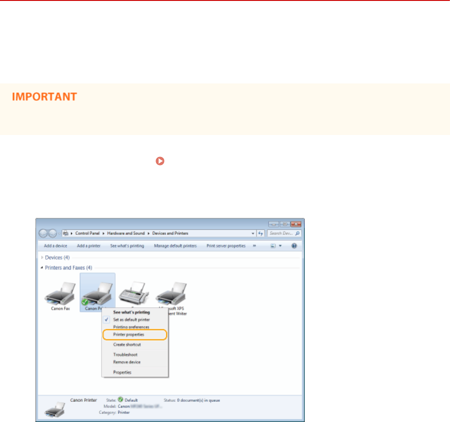Click the change view icon in toolbar
The height and width of the screenshot is (422, 450).
(x=273, y=246)
